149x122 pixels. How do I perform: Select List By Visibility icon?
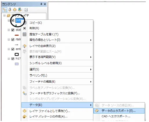[x=15, y=10]
